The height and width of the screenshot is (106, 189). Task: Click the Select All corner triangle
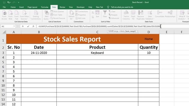point(4,32)
